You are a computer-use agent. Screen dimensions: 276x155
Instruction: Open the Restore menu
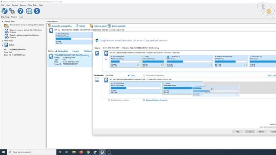pos(23,5)
